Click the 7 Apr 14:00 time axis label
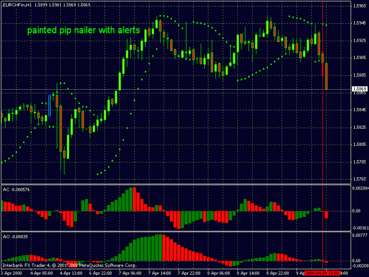 (159, 273)
